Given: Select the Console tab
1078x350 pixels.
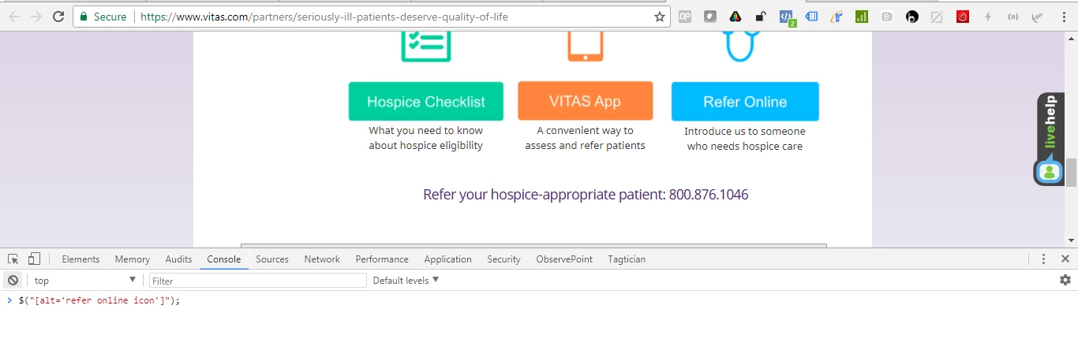Looking at the screenshot, I should (224, 259).
